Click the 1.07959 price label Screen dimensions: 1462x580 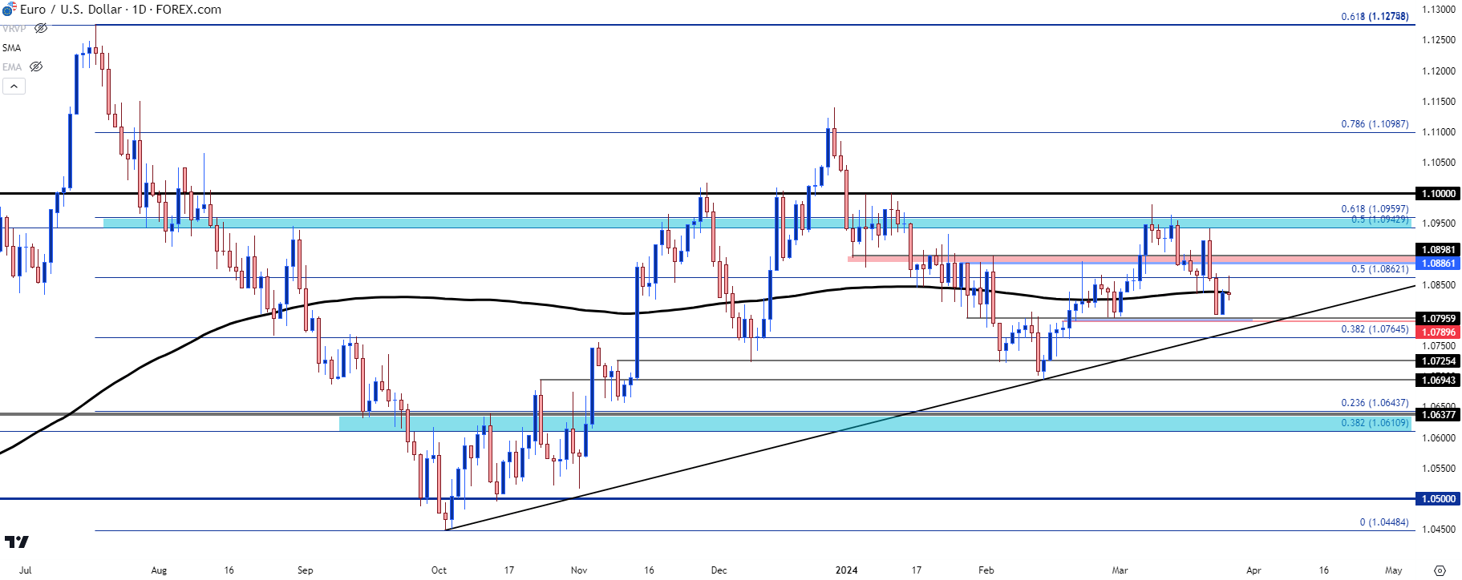[1438, 319]
